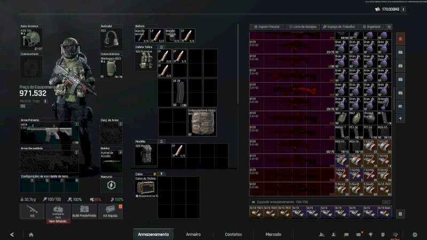Select the H416 primary weapon slot
427x240 pixels.
(49, 133)
